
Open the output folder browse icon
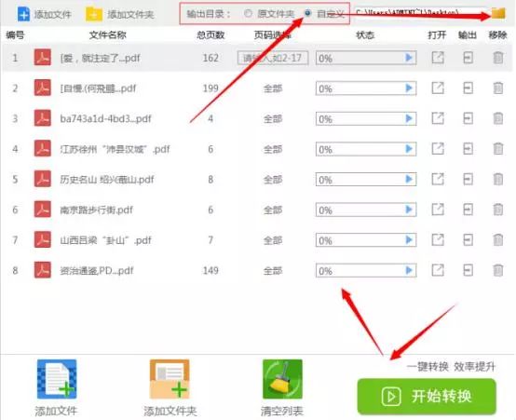click(498, 13)
